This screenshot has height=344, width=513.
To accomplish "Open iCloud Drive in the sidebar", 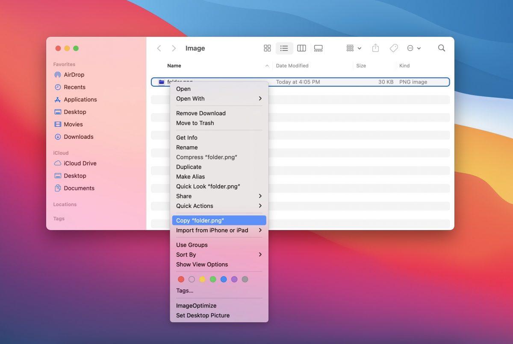I will pyautogui.click(x=80, y=163).
